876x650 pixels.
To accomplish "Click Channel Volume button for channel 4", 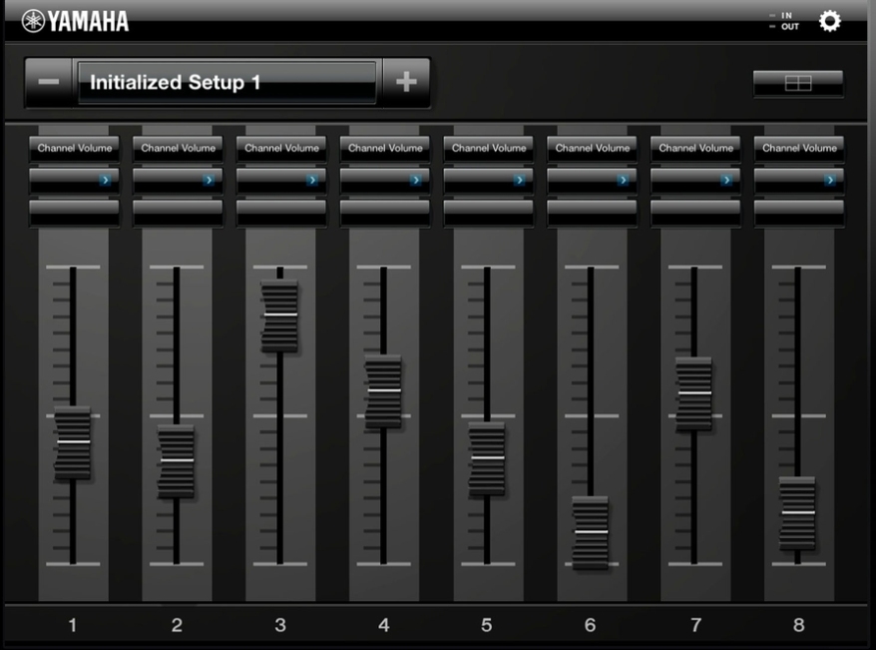I will click(385, 148).
